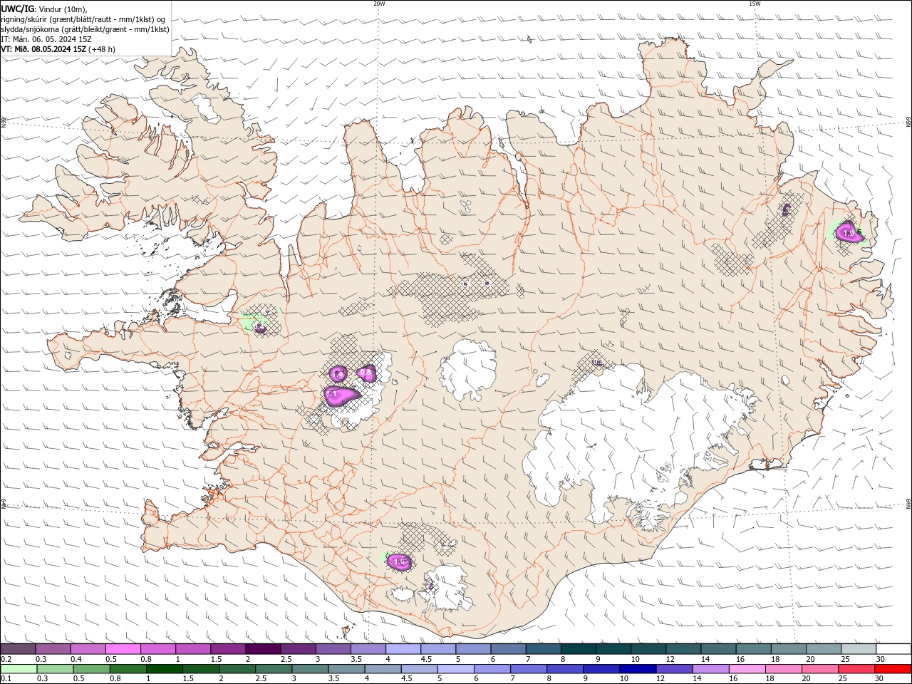
Task: Select the snow scale swatch starting at 14
Action: (x=719, y=649)
